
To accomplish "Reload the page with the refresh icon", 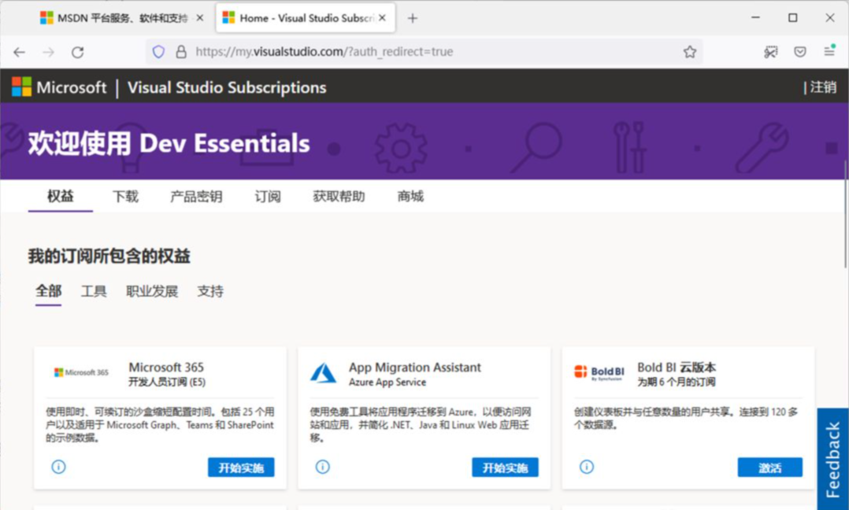I will 78,52.
